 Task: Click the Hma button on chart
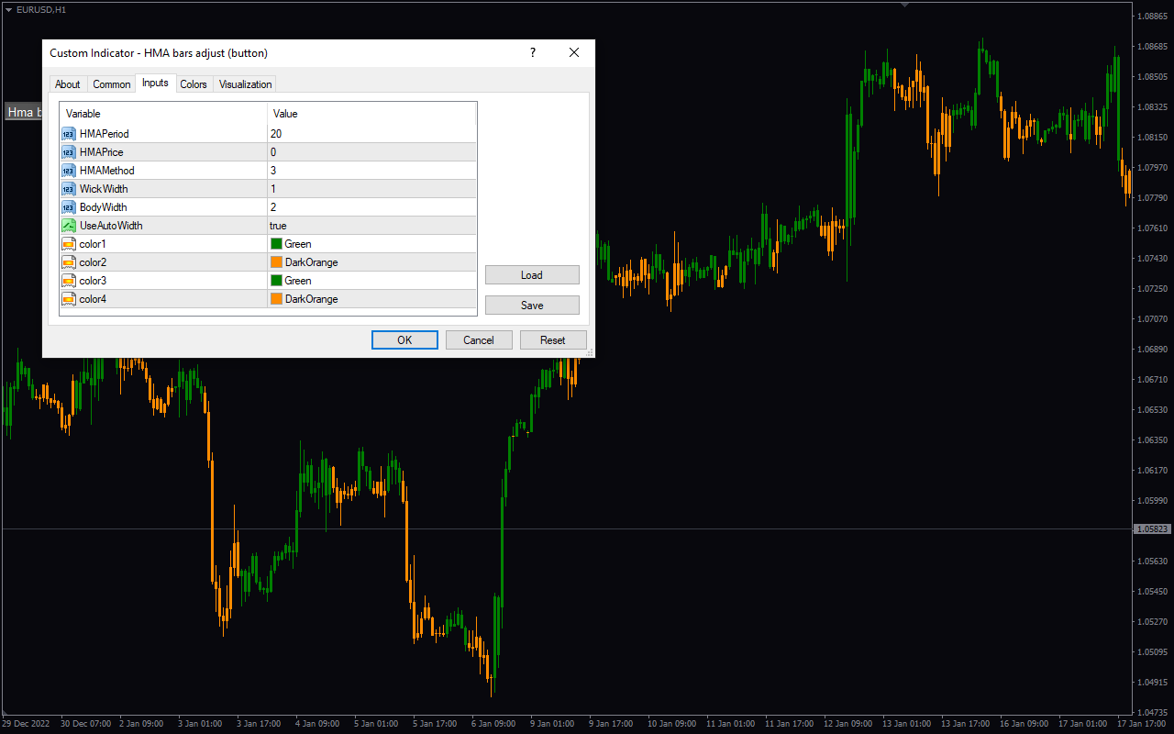[x=23, y=113]
